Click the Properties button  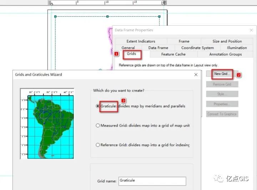pyautogui.click(x=222, y=104)
